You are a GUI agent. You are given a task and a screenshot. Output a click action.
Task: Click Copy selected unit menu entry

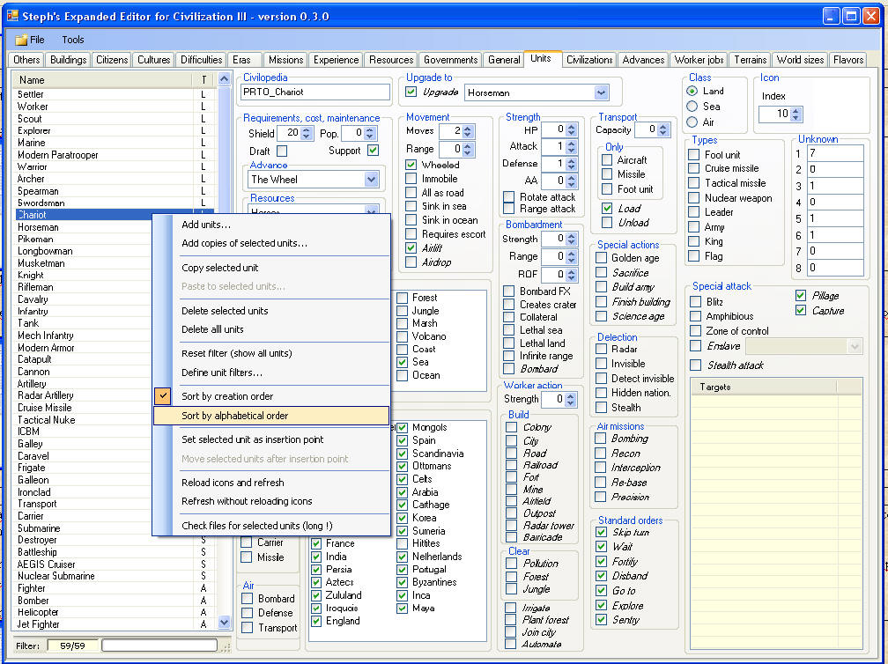[219, 268]
